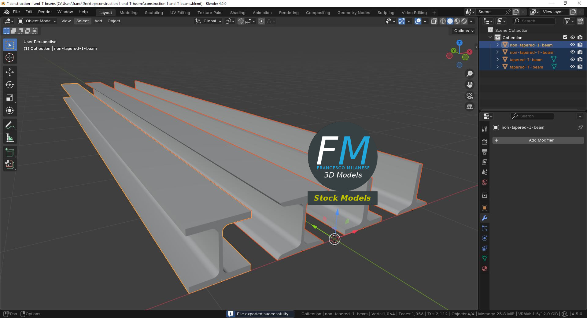The height and width of the screenshot is (318, 587).
Task: Pick the Measure tool
Action: (10, 138)
